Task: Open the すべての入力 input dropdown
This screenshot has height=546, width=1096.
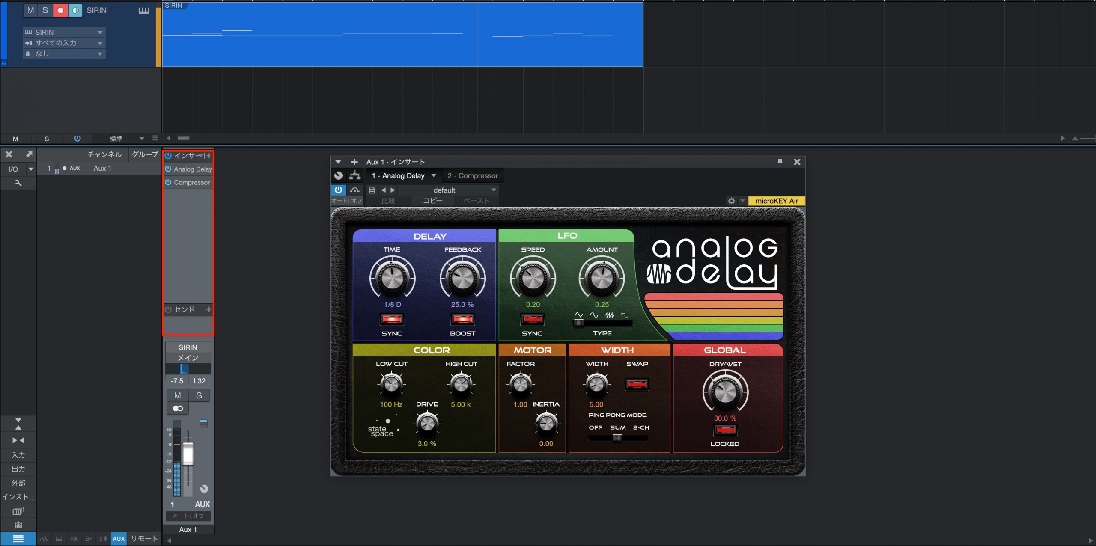Action: (64, 43)
